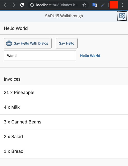Image resolution: width=128 pixels, height=166 pixels.
Task: Open the Google Translate extension
Action: pos(94,5)
